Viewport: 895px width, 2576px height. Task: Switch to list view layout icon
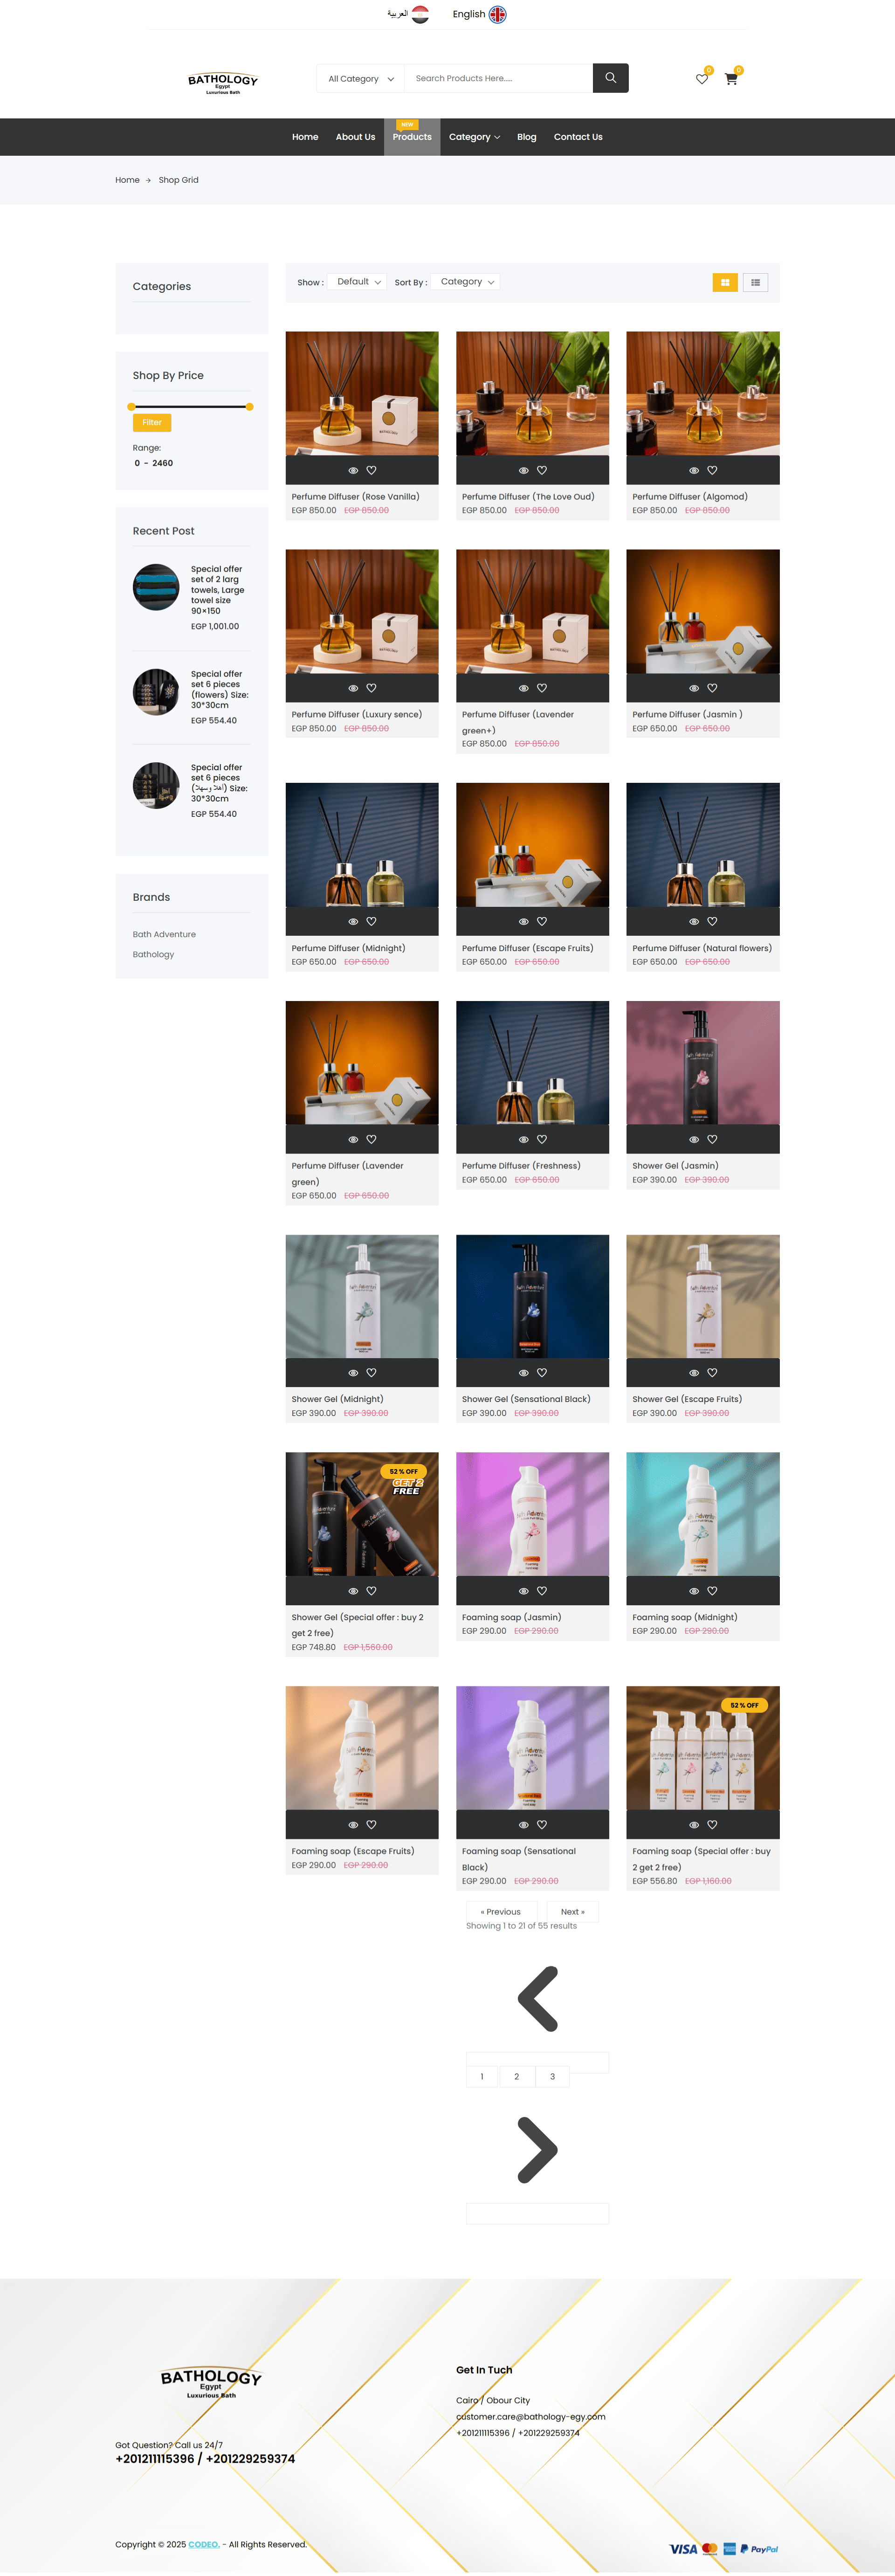click(755, 283)
